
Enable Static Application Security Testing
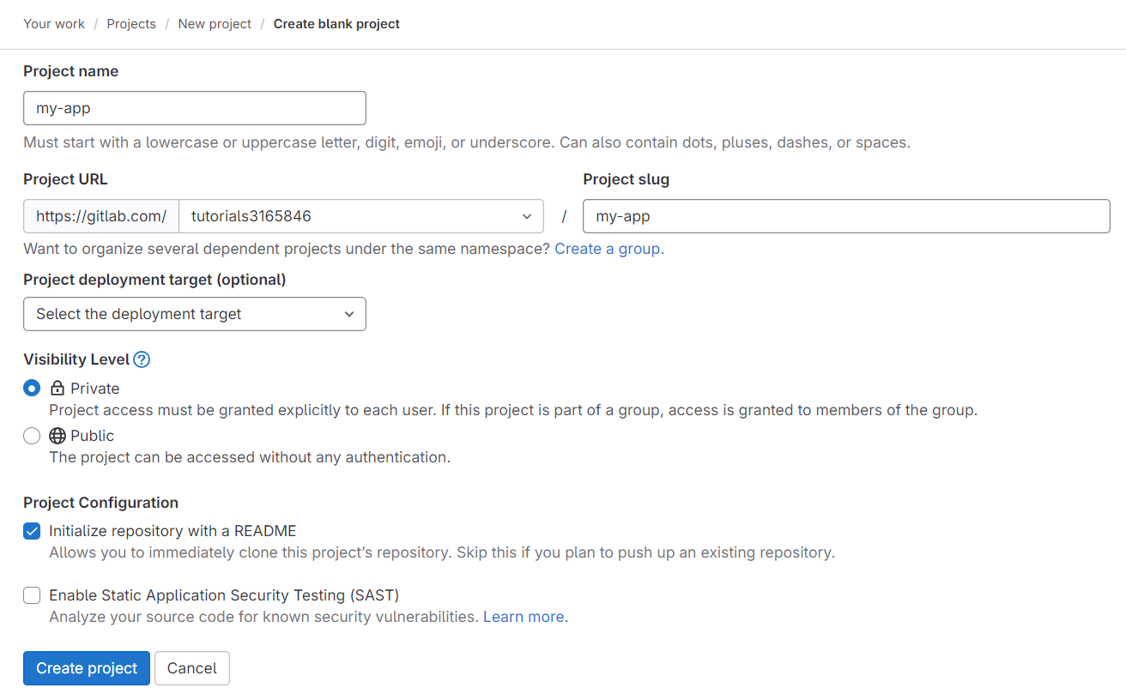pos(31,594)
